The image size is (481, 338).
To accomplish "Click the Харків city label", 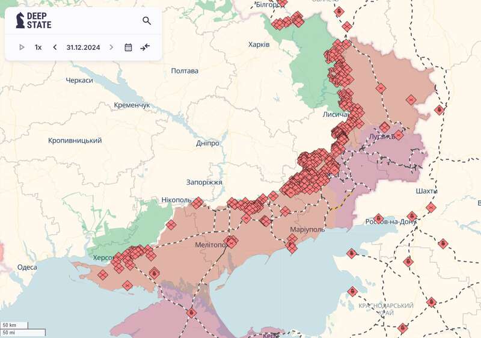I will pos(259,45).
